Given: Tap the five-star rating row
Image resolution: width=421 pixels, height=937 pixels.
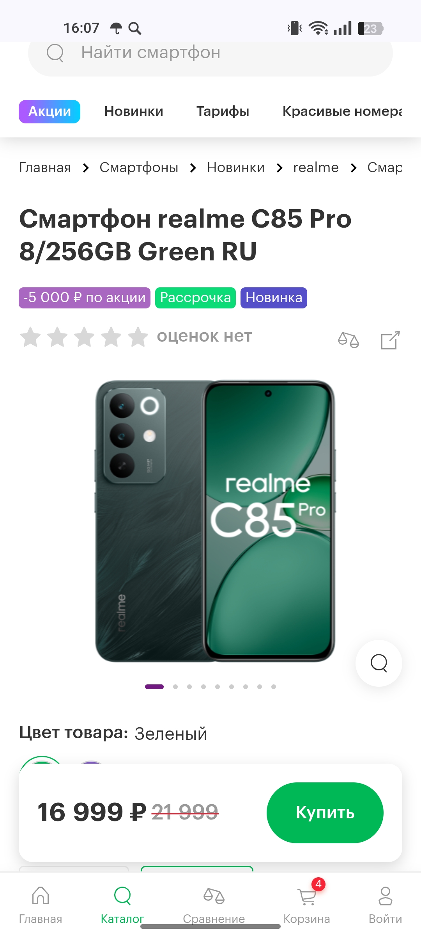Looking at the screenshot, I should [x=84, y=337].
